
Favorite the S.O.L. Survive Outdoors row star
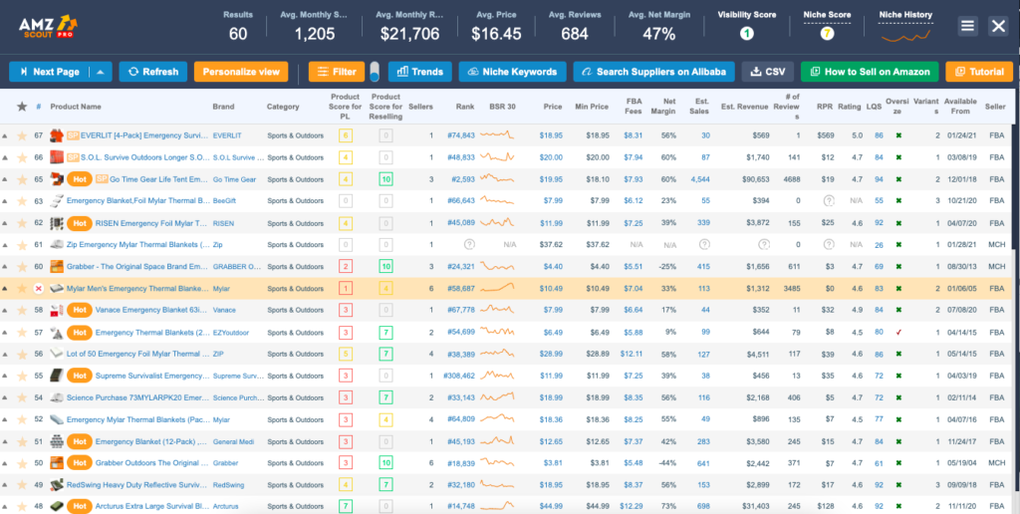(x=22, y=157)
